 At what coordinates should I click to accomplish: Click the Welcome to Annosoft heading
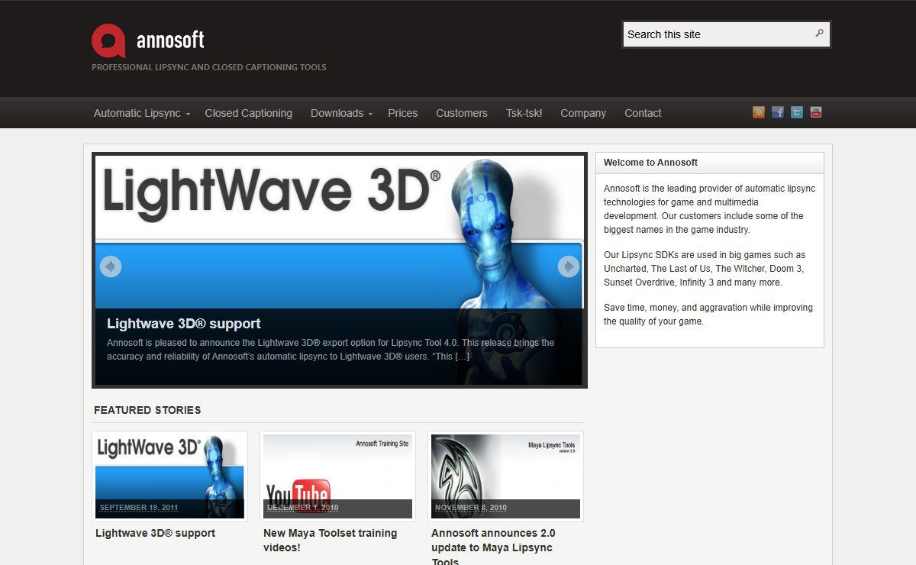(x=650, y=163)
